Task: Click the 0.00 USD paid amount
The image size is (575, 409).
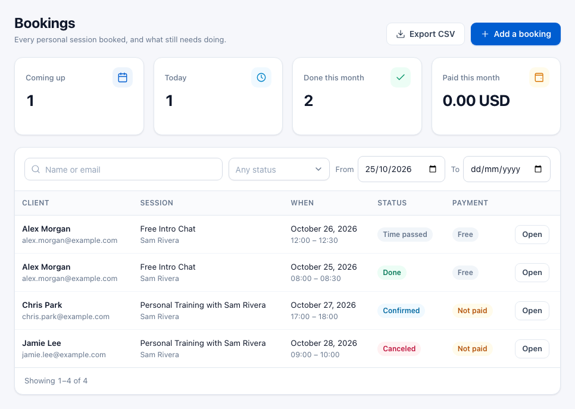Action: pos(476,101)
